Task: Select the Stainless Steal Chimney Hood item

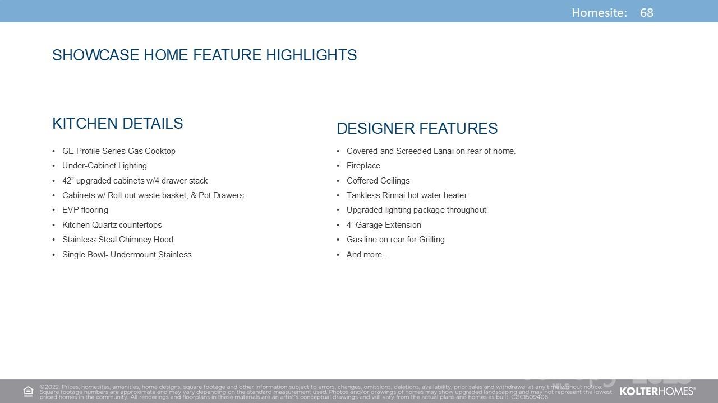Action: coord(117,240)
